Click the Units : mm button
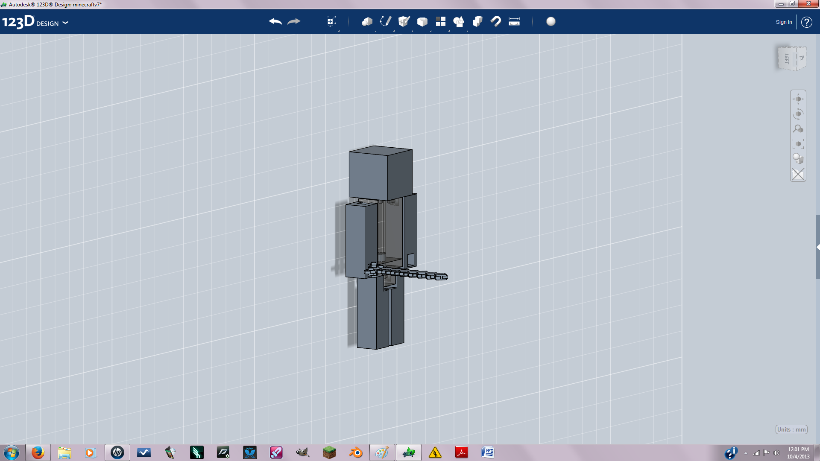The width and height of the screenshot is (820, 461). coord(791,429)
